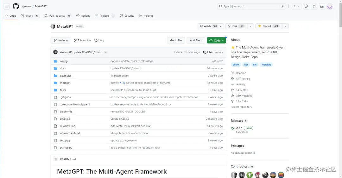Open README.md in file list

point(68,126)
